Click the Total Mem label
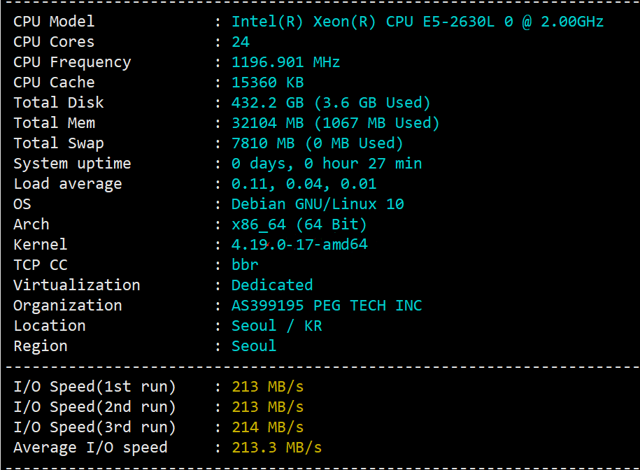This screenshot has width=640, height=470. 55,123
